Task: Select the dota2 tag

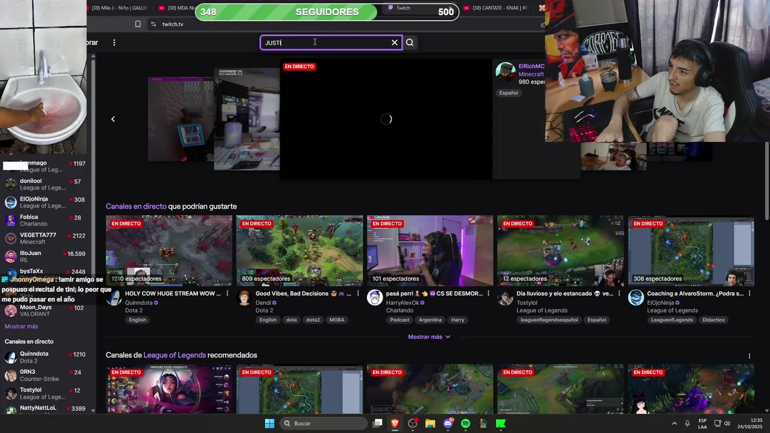Action: click(x=313, y=320)
